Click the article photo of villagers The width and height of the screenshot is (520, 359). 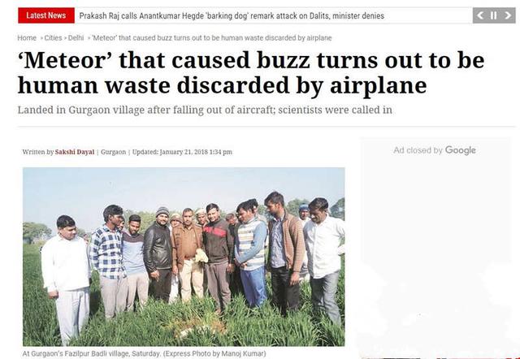click(x=184, y=257)
